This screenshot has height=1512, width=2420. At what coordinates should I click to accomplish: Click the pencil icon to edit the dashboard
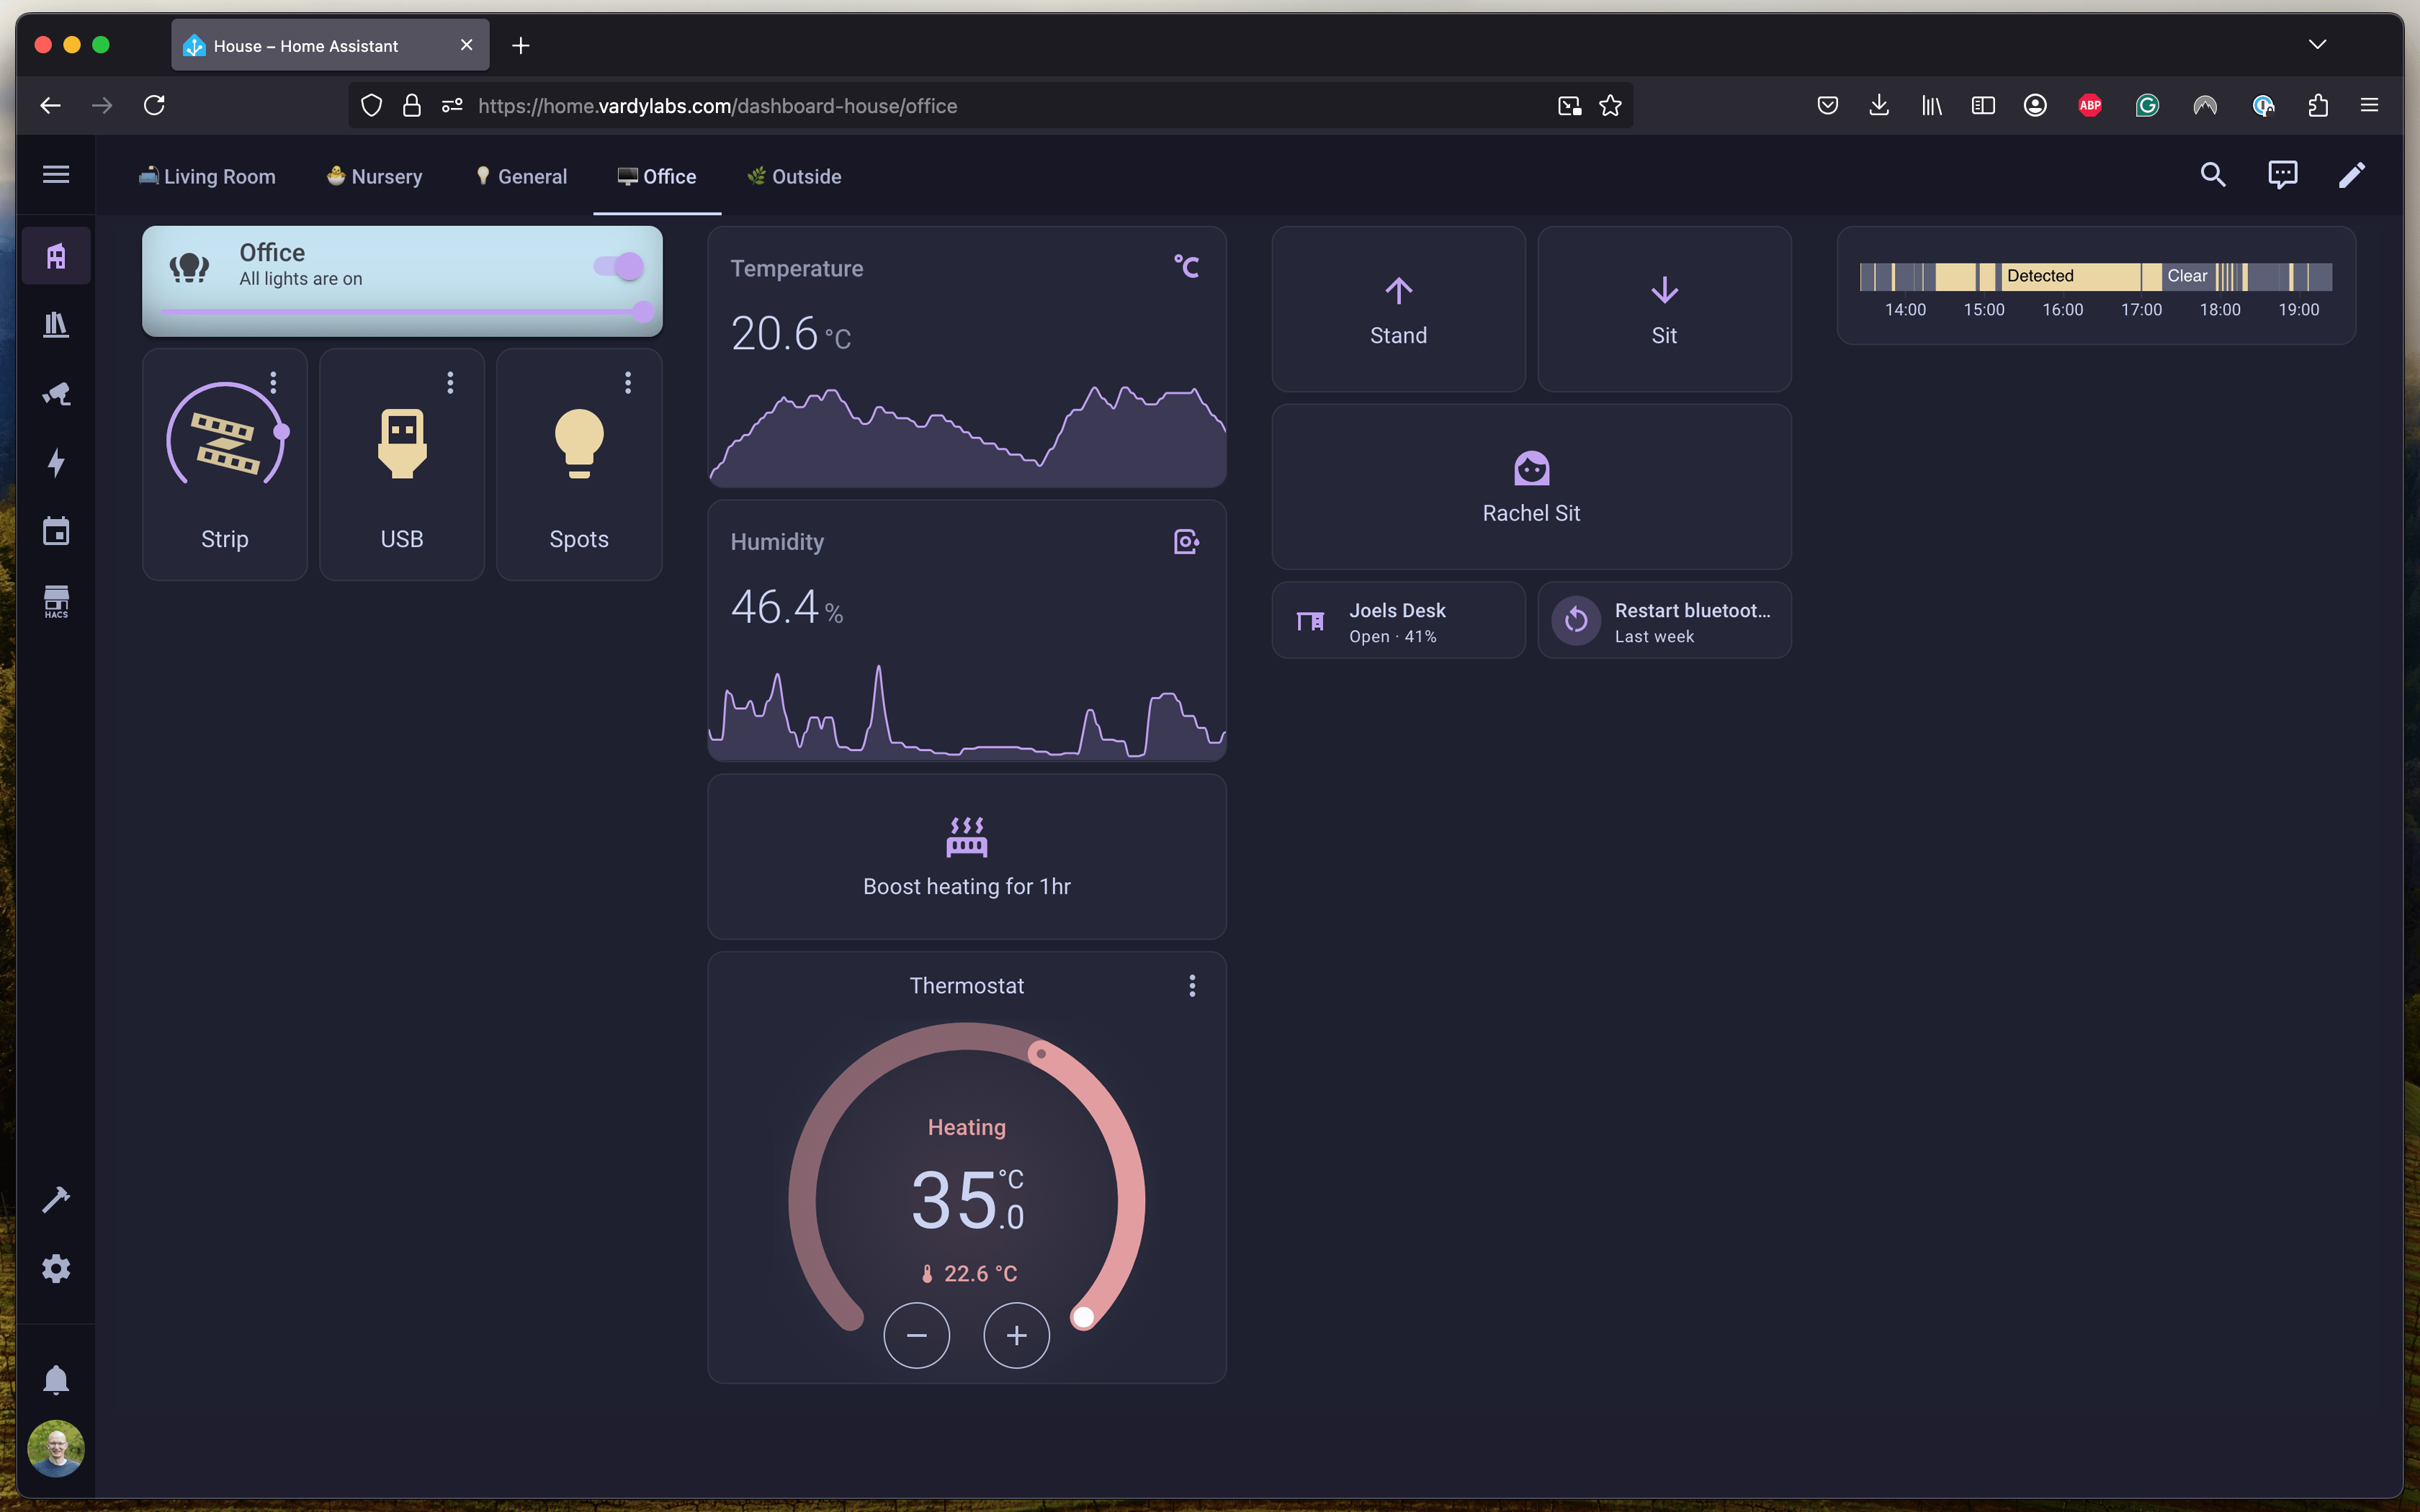point(2351,175)
